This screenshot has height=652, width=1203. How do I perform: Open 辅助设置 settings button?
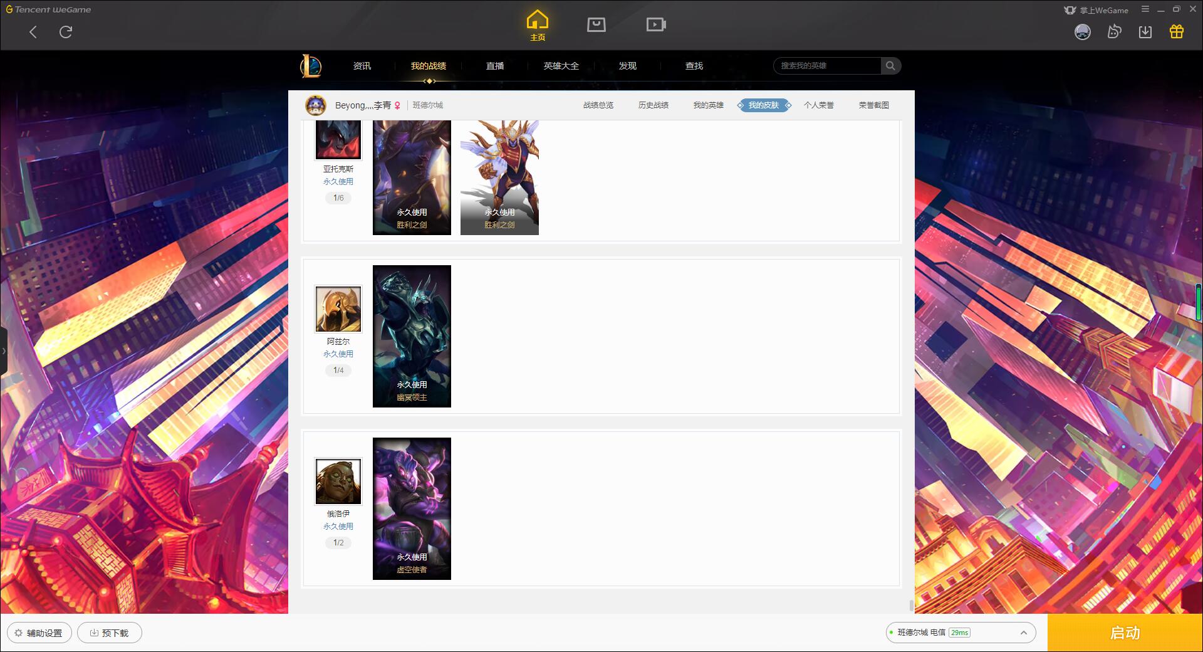[x=39, y=633]
